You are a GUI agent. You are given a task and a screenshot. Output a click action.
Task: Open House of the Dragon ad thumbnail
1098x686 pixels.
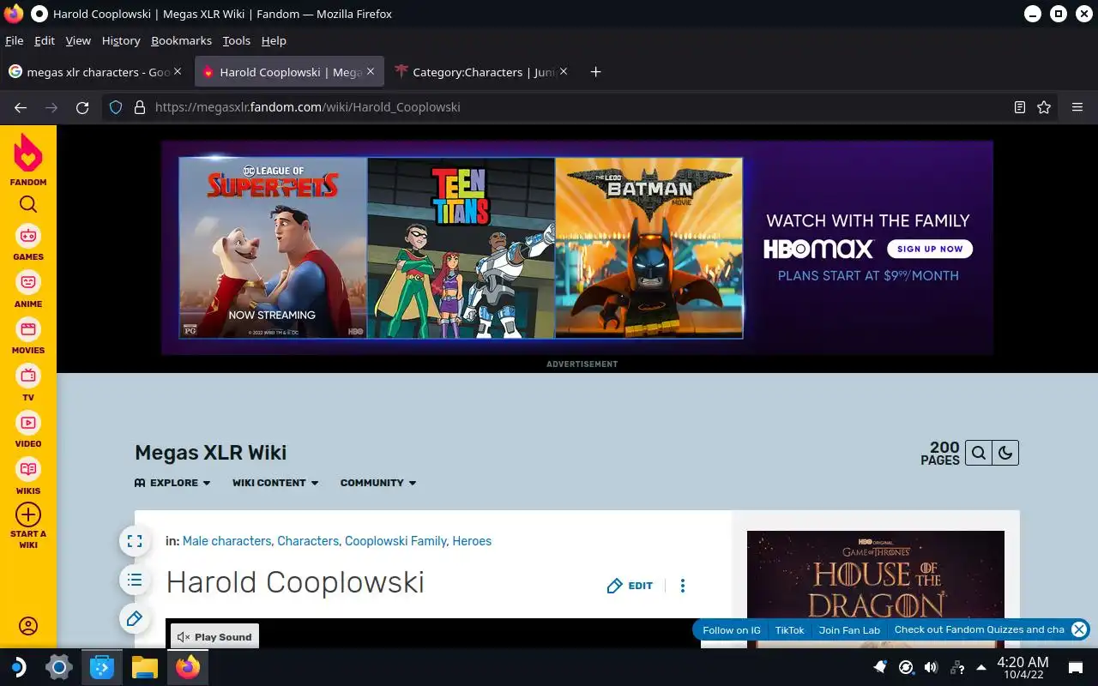[x=875, y=589]
